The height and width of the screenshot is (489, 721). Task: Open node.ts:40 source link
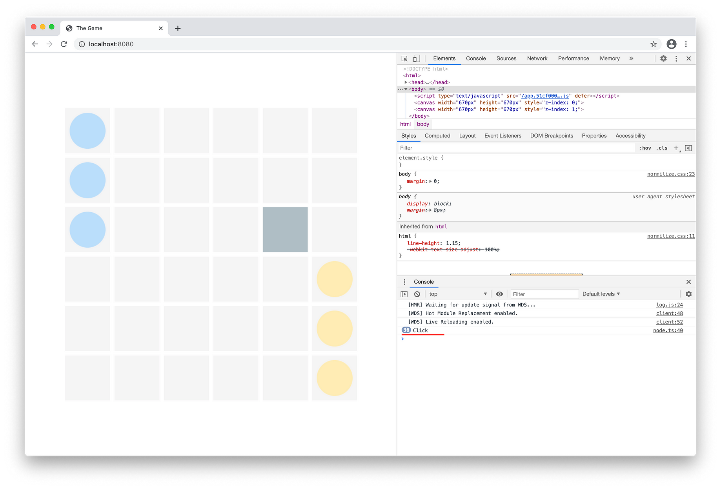668,330
